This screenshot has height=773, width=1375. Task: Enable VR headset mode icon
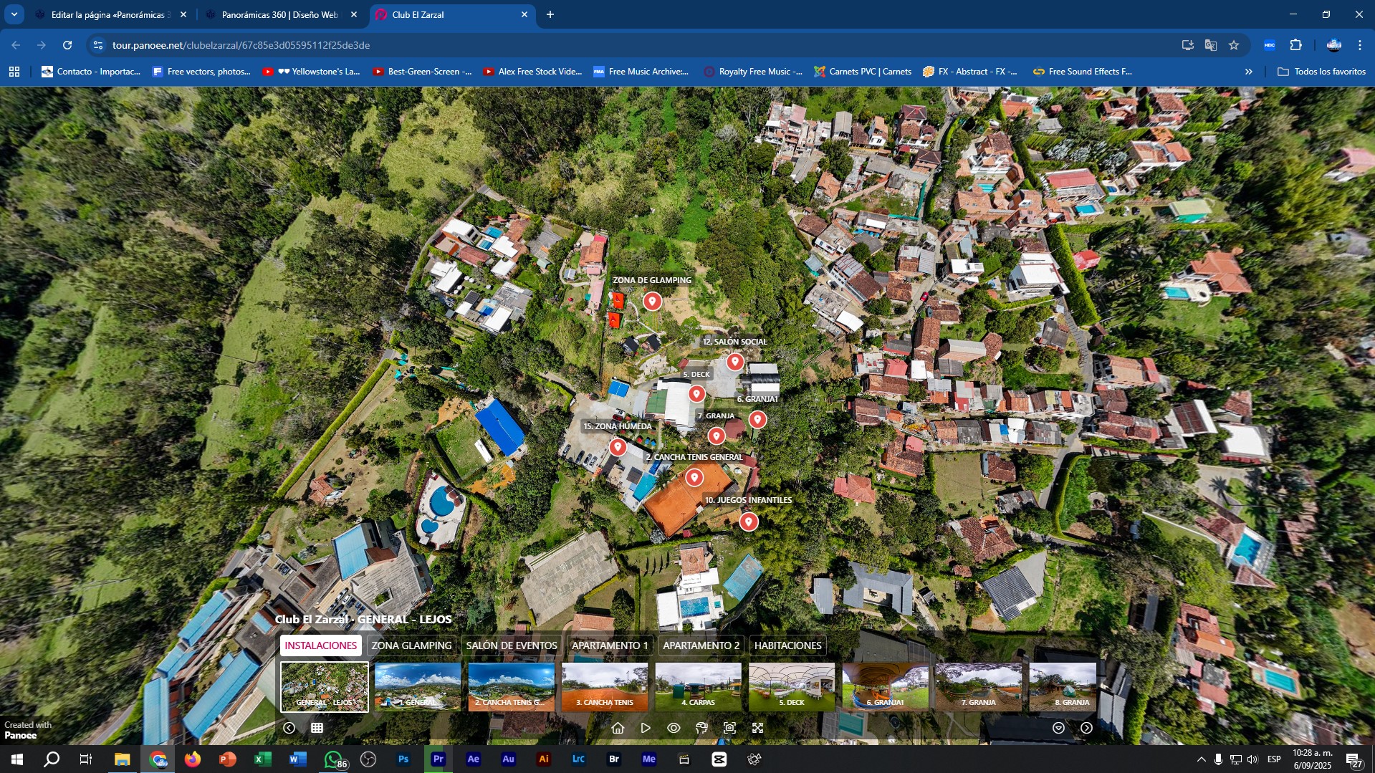coord(701,728)
